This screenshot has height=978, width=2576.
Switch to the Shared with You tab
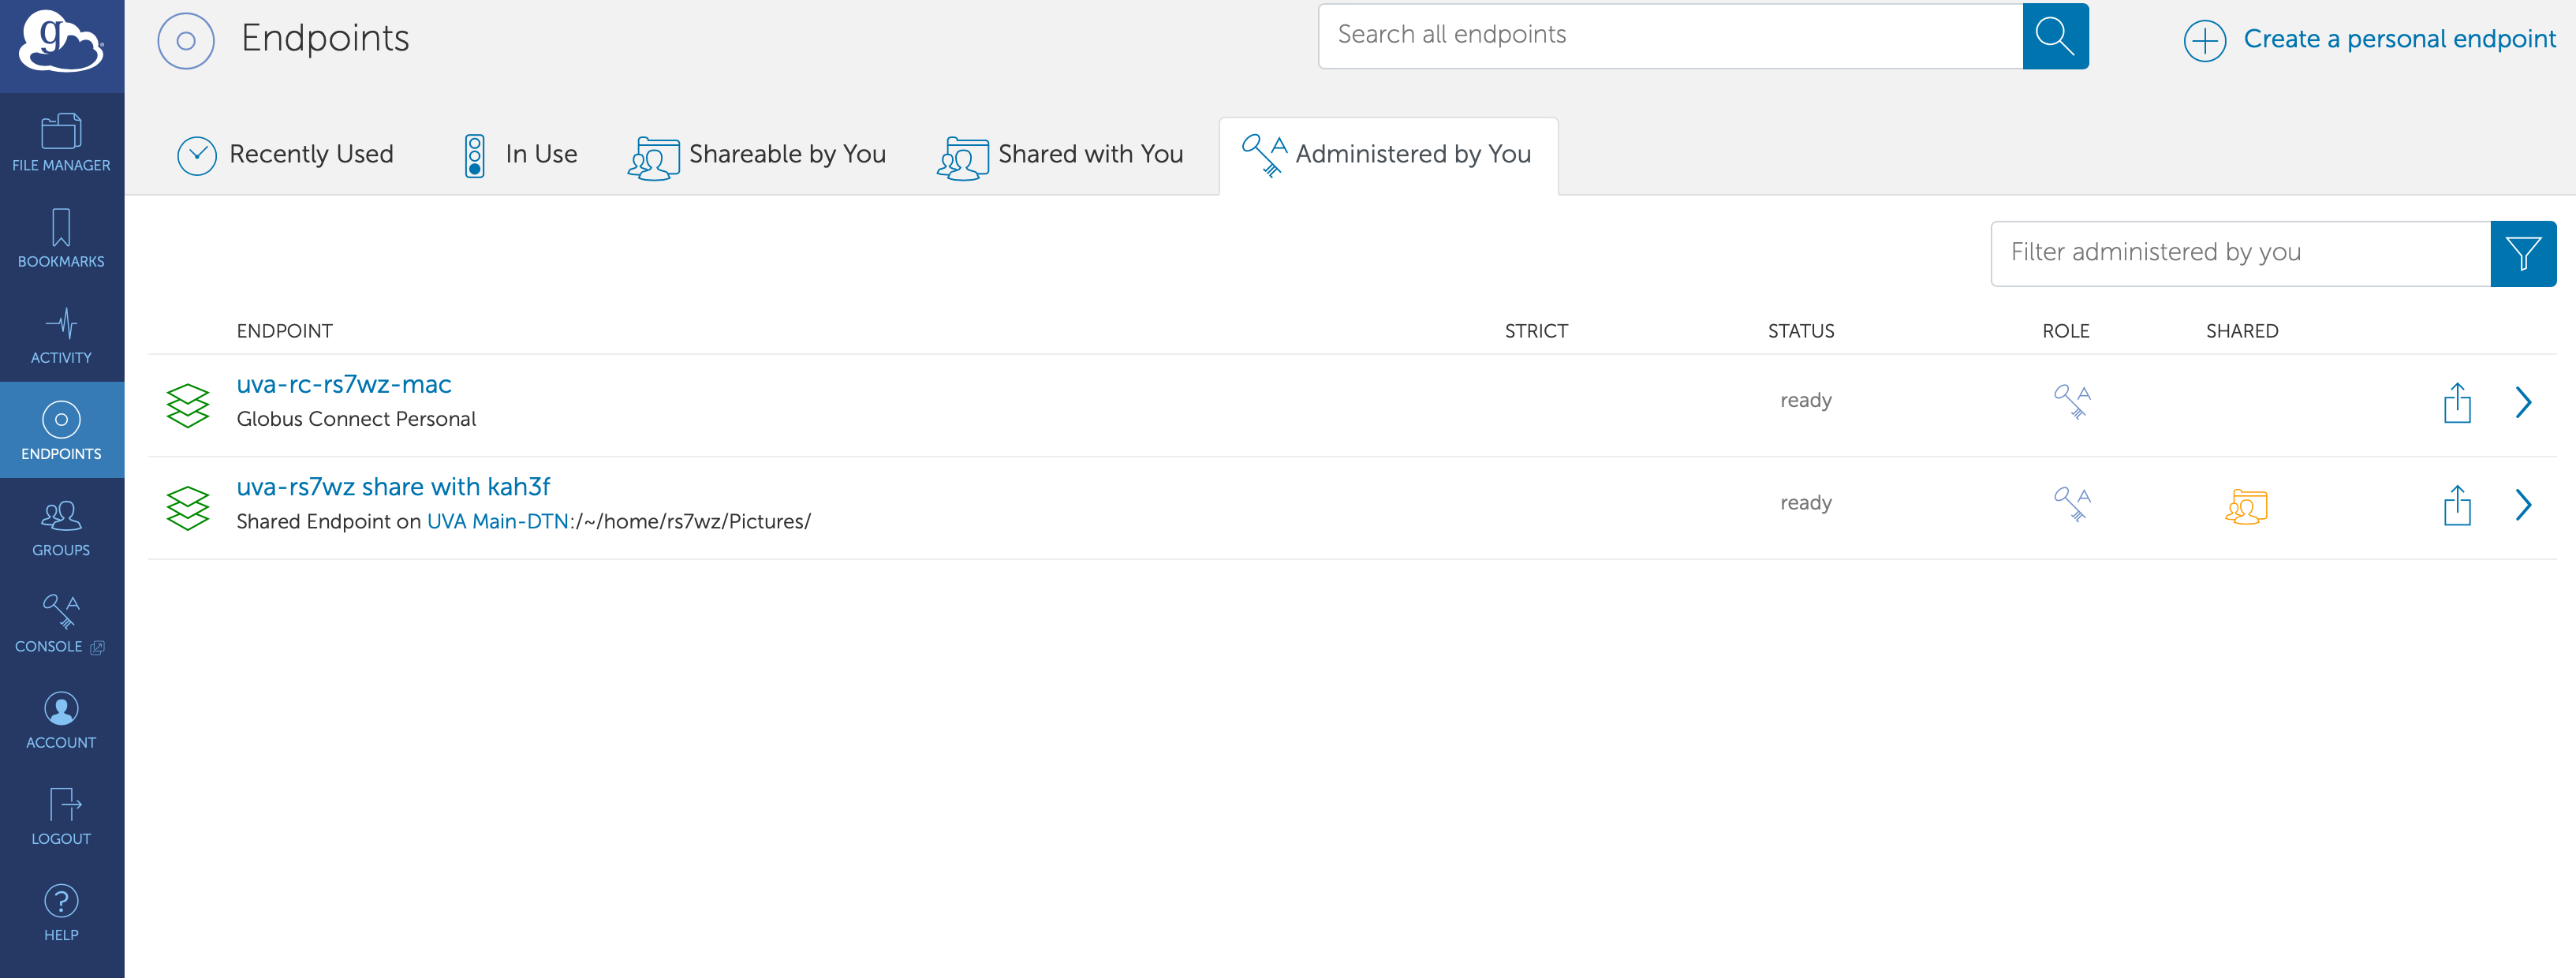click(1060, 154)
